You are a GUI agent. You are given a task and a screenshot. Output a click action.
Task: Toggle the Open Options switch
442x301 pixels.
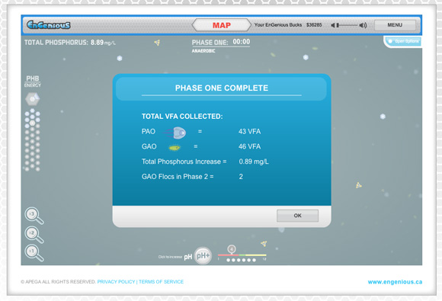click(x=403, y=41)
